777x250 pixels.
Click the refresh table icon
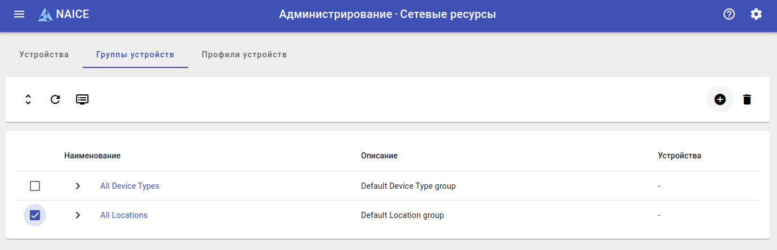pyautogui.click(x=55, y=99)
